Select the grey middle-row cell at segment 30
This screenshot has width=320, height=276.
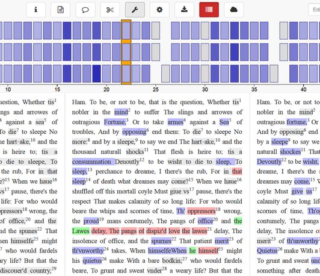click(205, 52)
